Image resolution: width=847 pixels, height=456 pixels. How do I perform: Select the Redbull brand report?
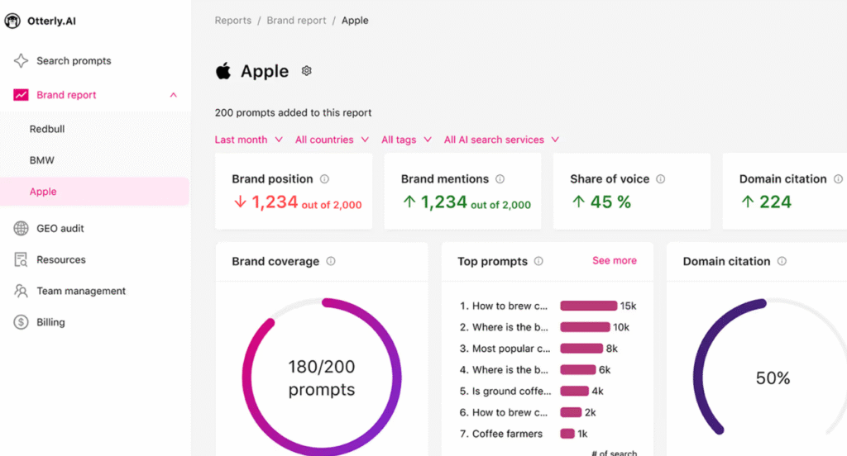pos(47,130)
